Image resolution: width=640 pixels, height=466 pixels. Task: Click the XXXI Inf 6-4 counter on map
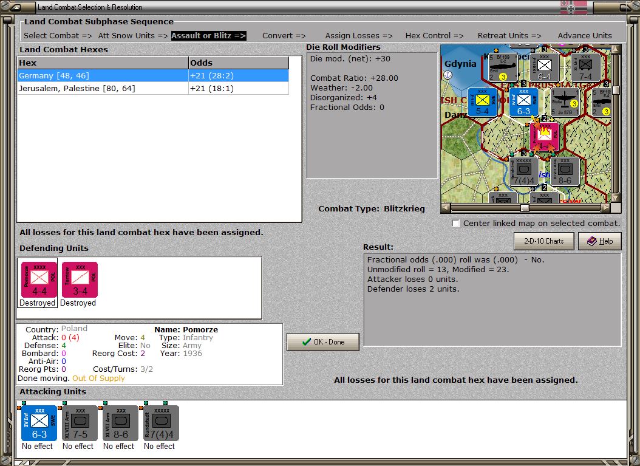(544, 67)
